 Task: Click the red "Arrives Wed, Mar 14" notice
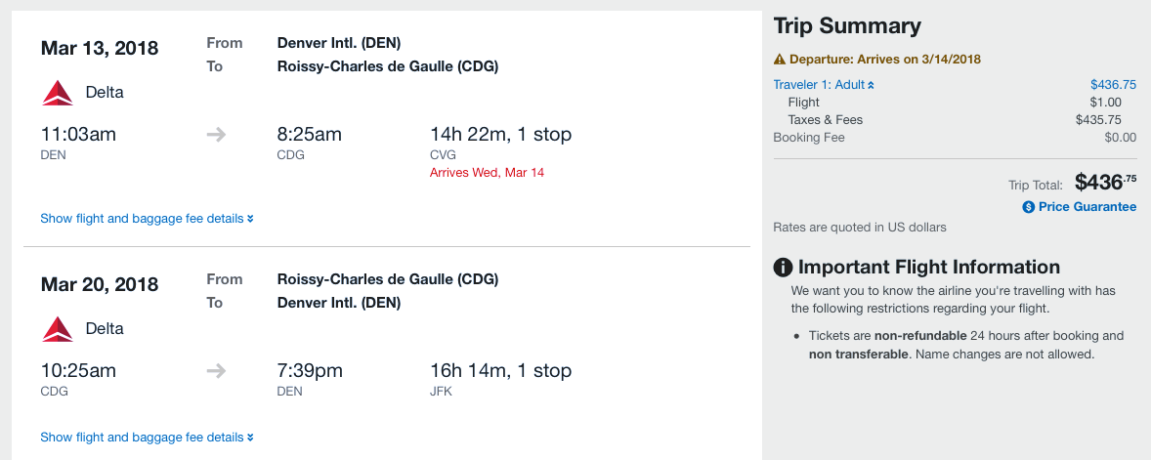coord(487,173)
